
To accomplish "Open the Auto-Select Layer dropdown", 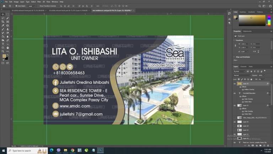I will (x=32, y=6).
